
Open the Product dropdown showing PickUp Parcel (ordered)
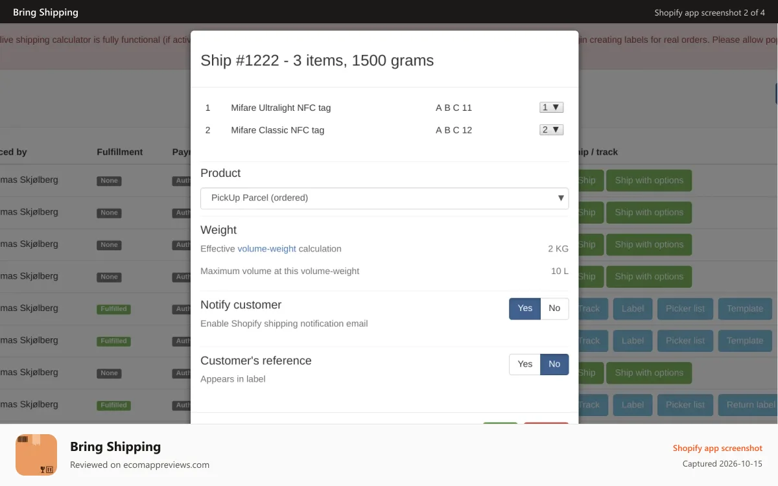pyautogui.click(x=384, y=198)
